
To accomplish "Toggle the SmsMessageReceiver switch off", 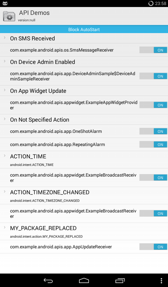I will [153, 50].
